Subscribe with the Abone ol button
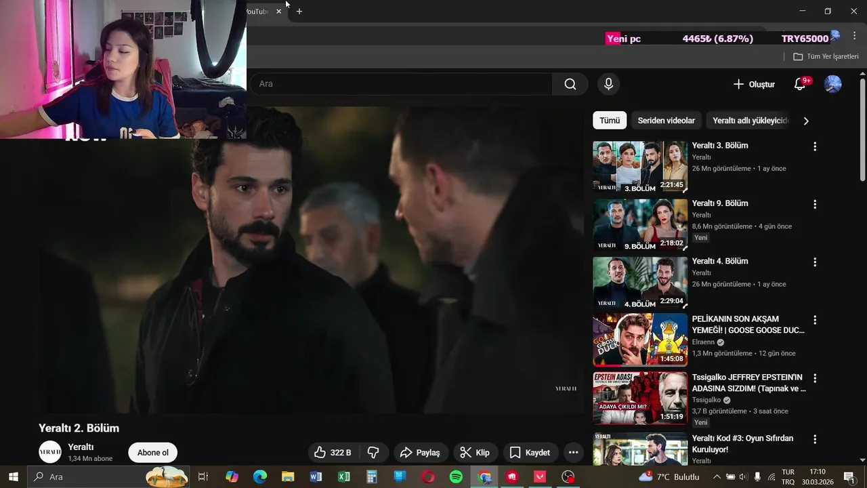 click(x=153, y=453)
